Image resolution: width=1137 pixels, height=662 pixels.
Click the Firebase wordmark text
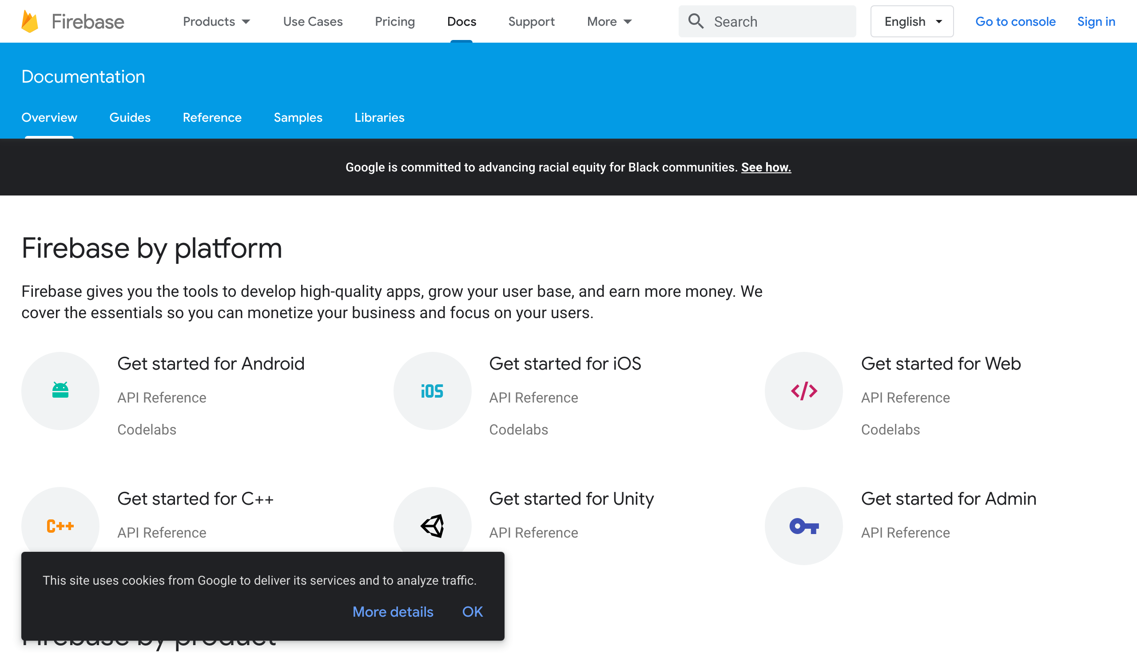pos(87,22)
